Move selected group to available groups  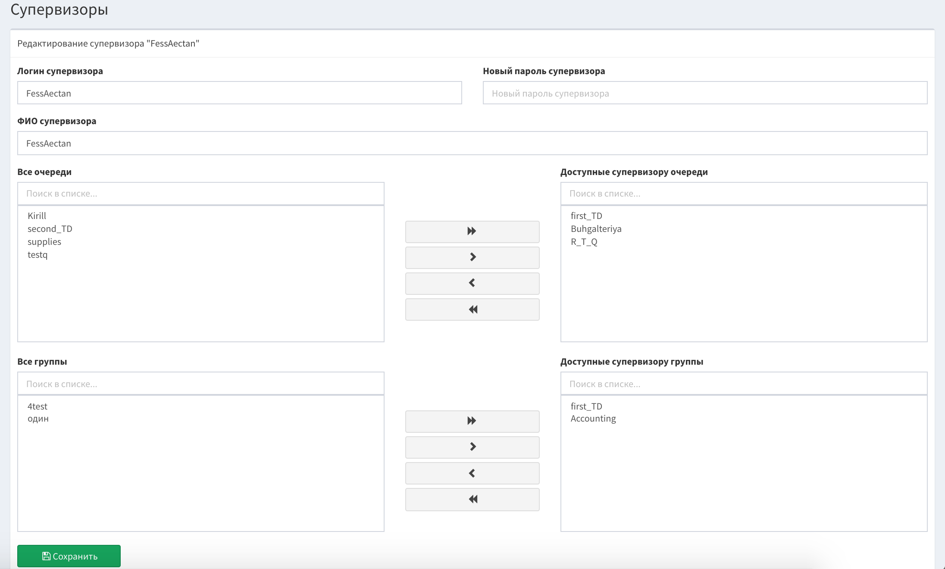point(472,447)
